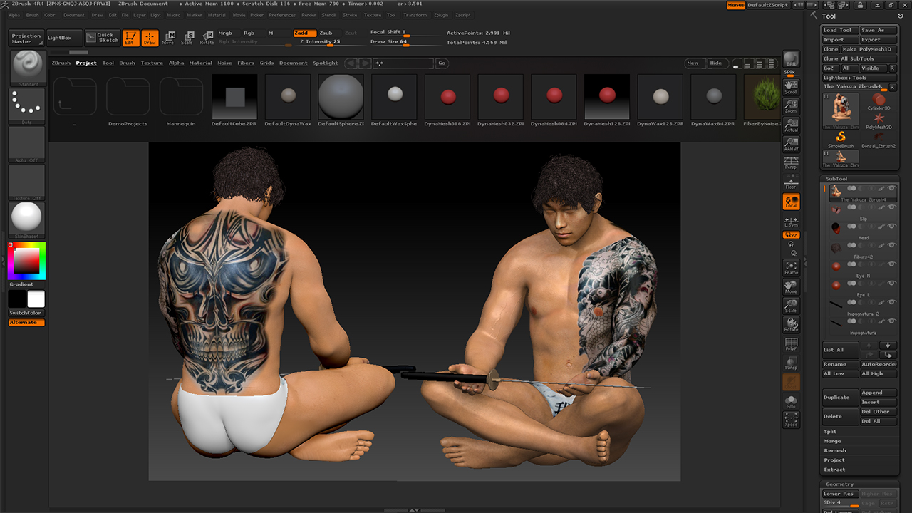
Task: Expand the Project sub-menu
Action: pyautogui.click(x=834, y=460)
